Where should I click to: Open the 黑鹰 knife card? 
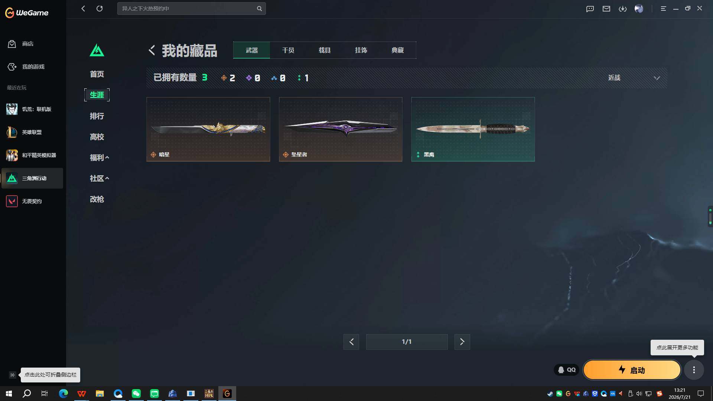tap(473, 129)
